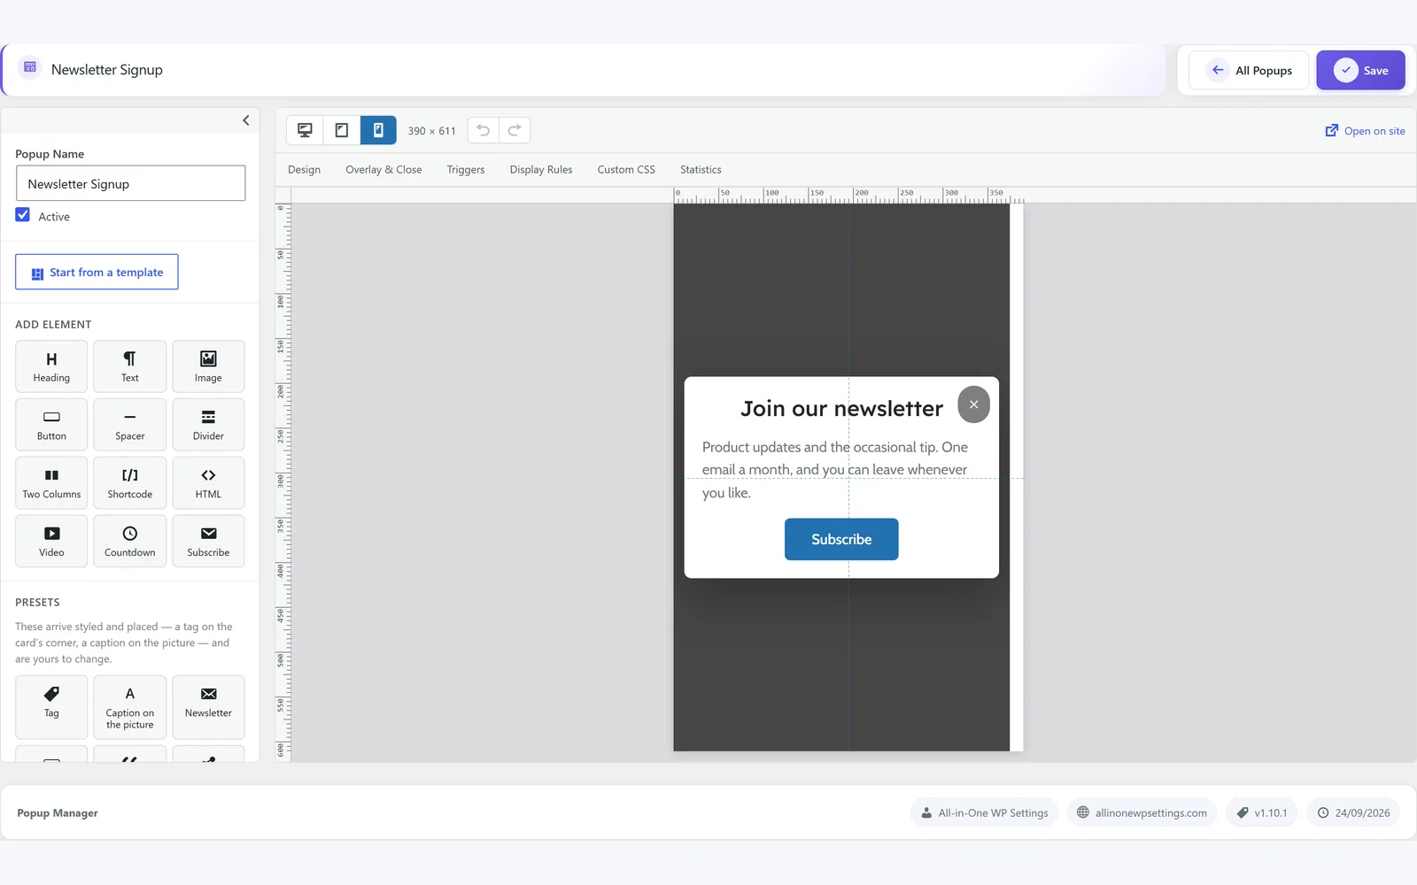Open popup on site link
Image resolution: width=1417 pixels, height=885 pixels.
1365,131
